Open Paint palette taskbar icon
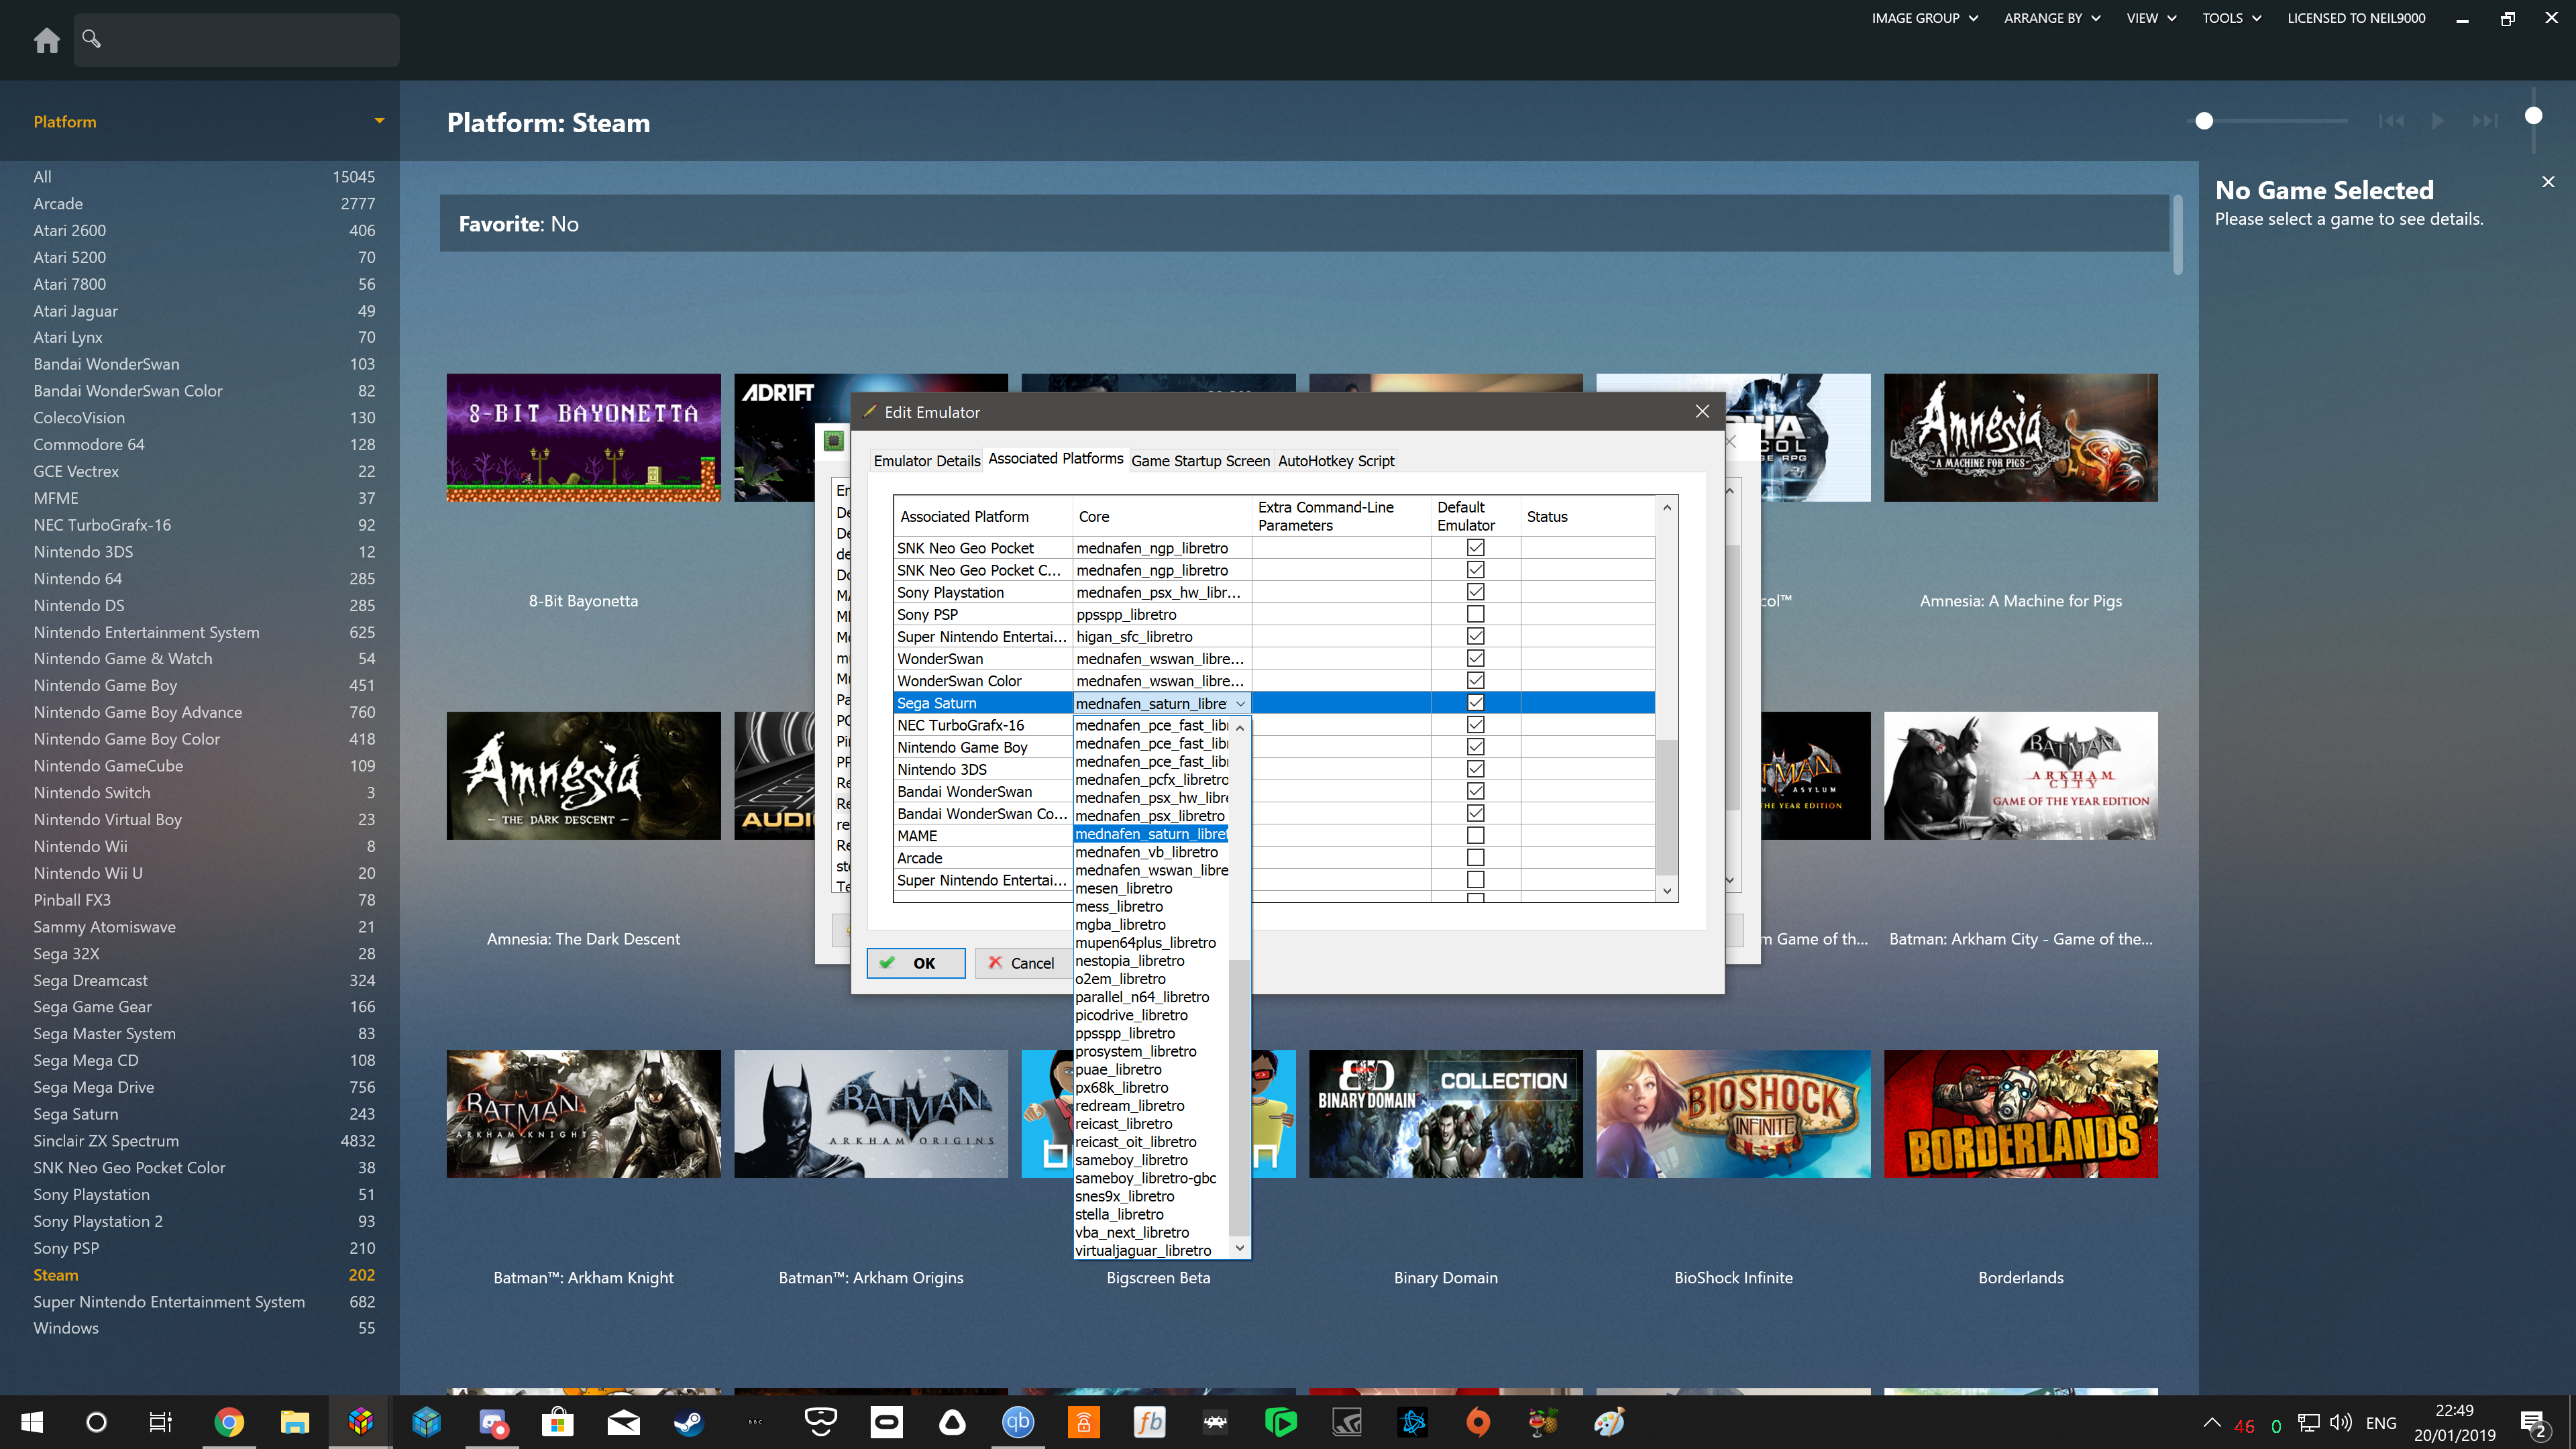Image resolution: width=2576 pixels, height=1449 pixels. (x=1609, y=1422)
